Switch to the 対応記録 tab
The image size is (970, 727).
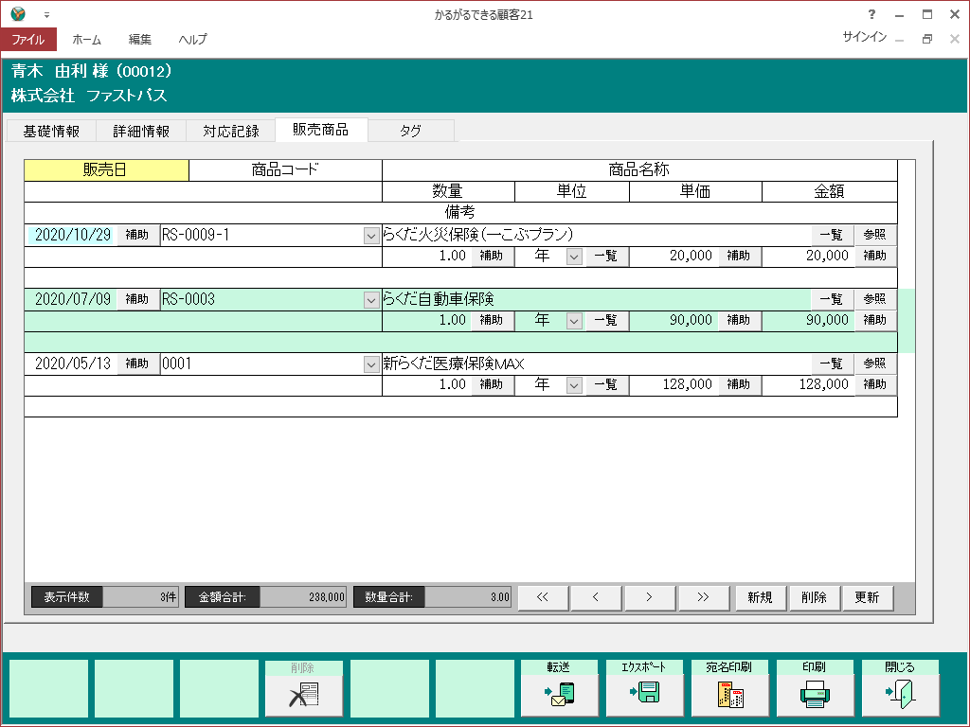click(x=230, y=132)
